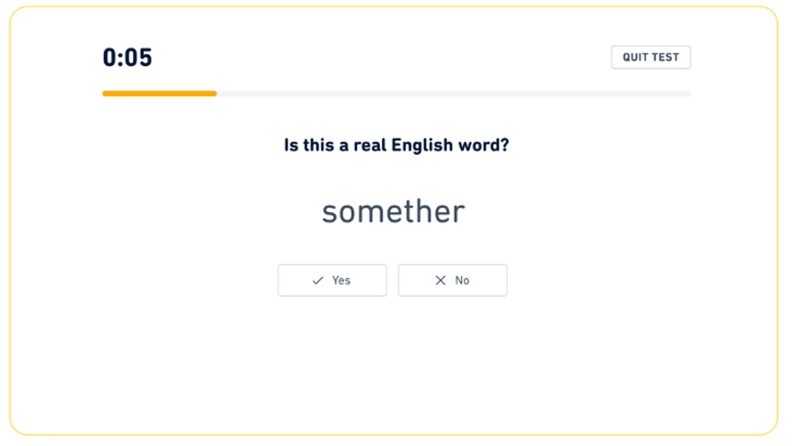
Task: Click the far right end of progress track
Action: coord(688,94)
